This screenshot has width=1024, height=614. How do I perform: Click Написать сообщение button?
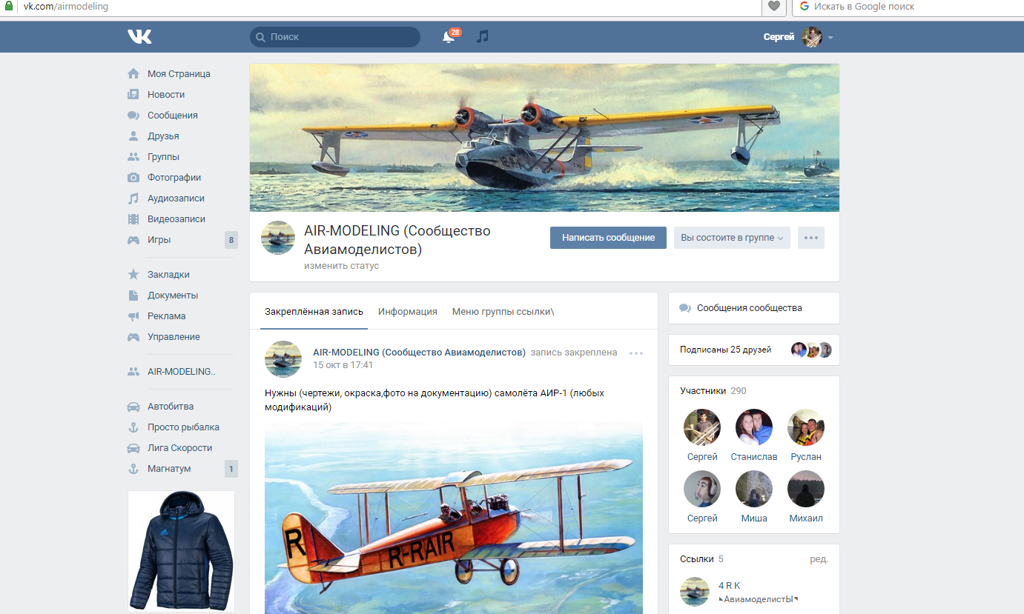click(x=608, y=238)
